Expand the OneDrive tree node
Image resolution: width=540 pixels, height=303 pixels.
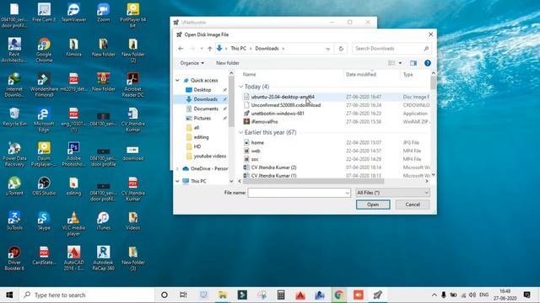[x=177, y=168]
